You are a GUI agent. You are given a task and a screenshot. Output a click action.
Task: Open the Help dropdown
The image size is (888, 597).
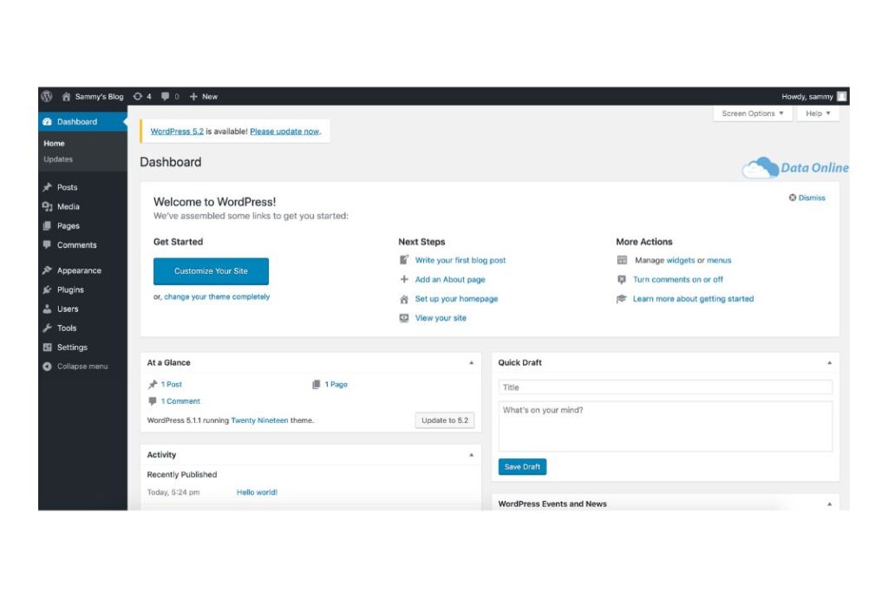(x=818, y=114)
